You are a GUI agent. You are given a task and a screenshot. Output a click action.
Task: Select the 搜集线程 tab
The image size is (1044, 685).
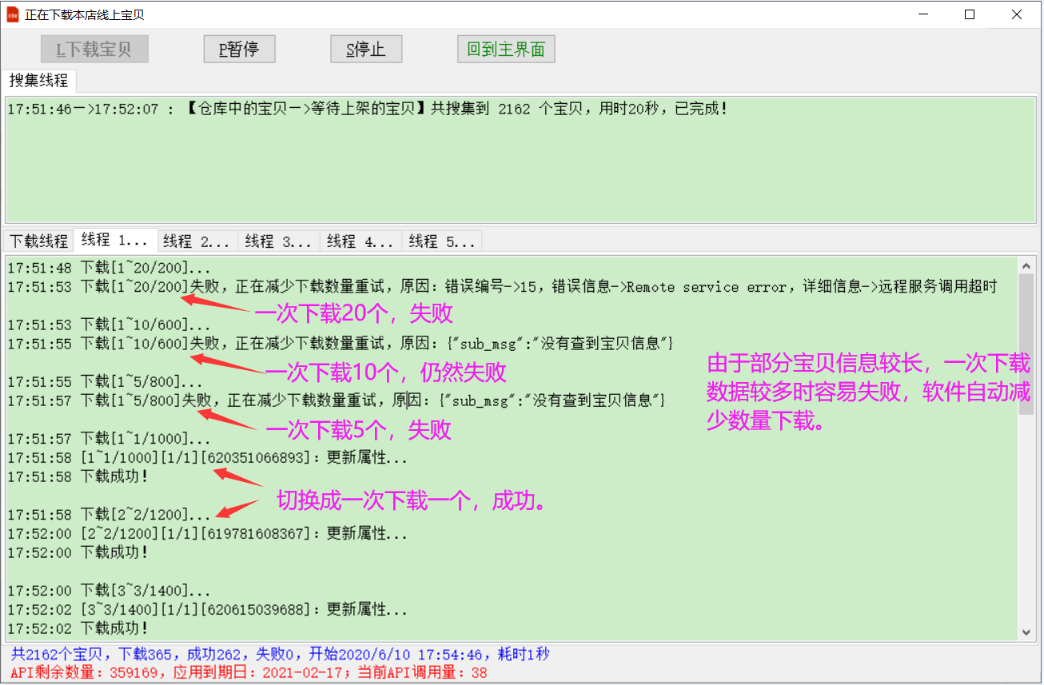pos(39,81)
